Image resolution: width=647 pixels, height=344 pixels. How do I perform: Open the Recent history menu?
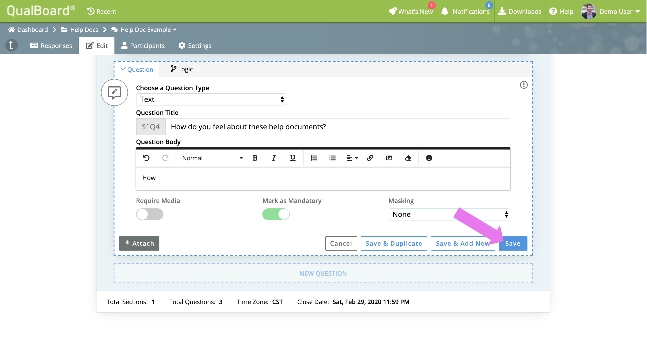(x=102, y=11)
